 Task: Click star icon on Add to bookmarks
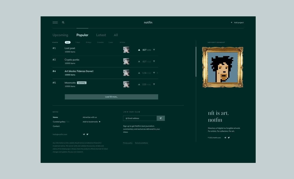100,122
